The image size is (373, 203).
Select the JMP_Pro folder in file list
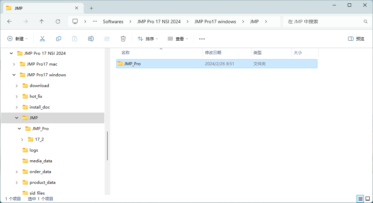click(x=217, y=64)
